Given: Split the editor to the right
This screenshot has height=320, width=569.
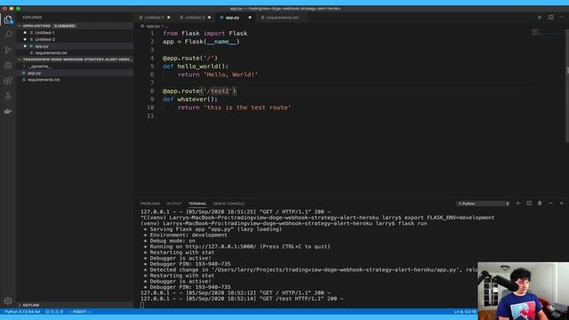Looking at the screenshot, I should tap(551, 18).
